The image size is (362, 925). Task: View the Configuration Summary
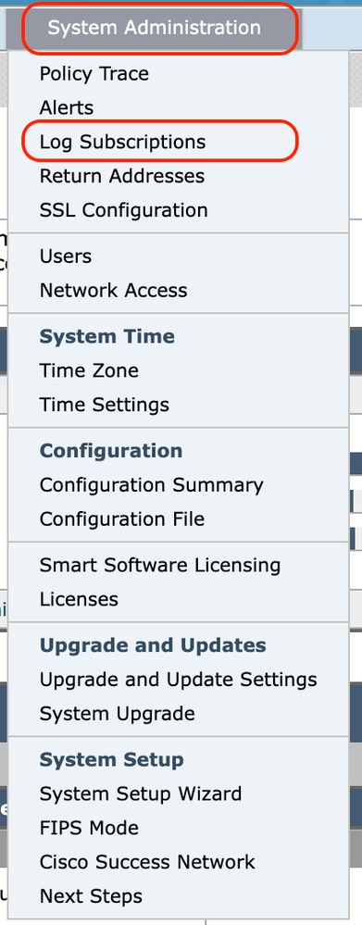pos(152,485)
